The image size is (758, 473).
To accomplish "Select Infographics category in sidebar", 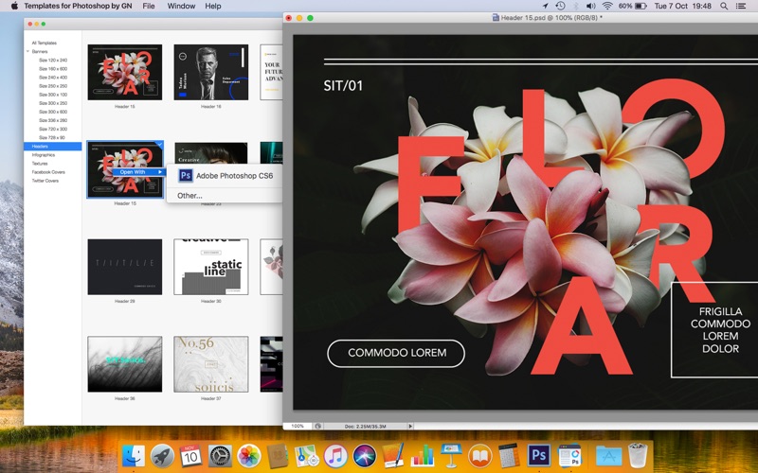I will coord(43,155).
